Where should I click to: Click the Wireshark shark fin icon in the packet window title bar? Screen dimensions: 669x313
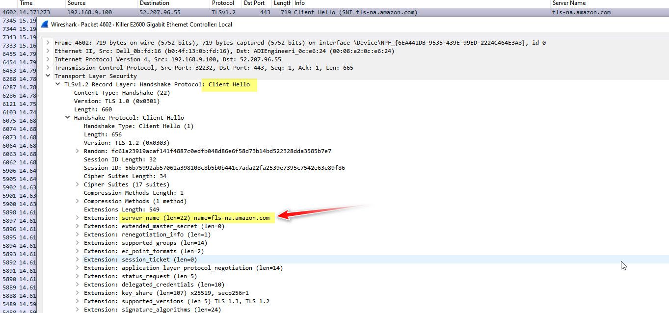pos(45,24)
